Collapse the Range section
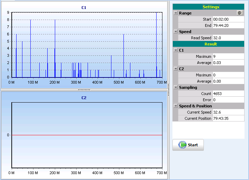Screen dimensions: 249x180 pos(176,13)
